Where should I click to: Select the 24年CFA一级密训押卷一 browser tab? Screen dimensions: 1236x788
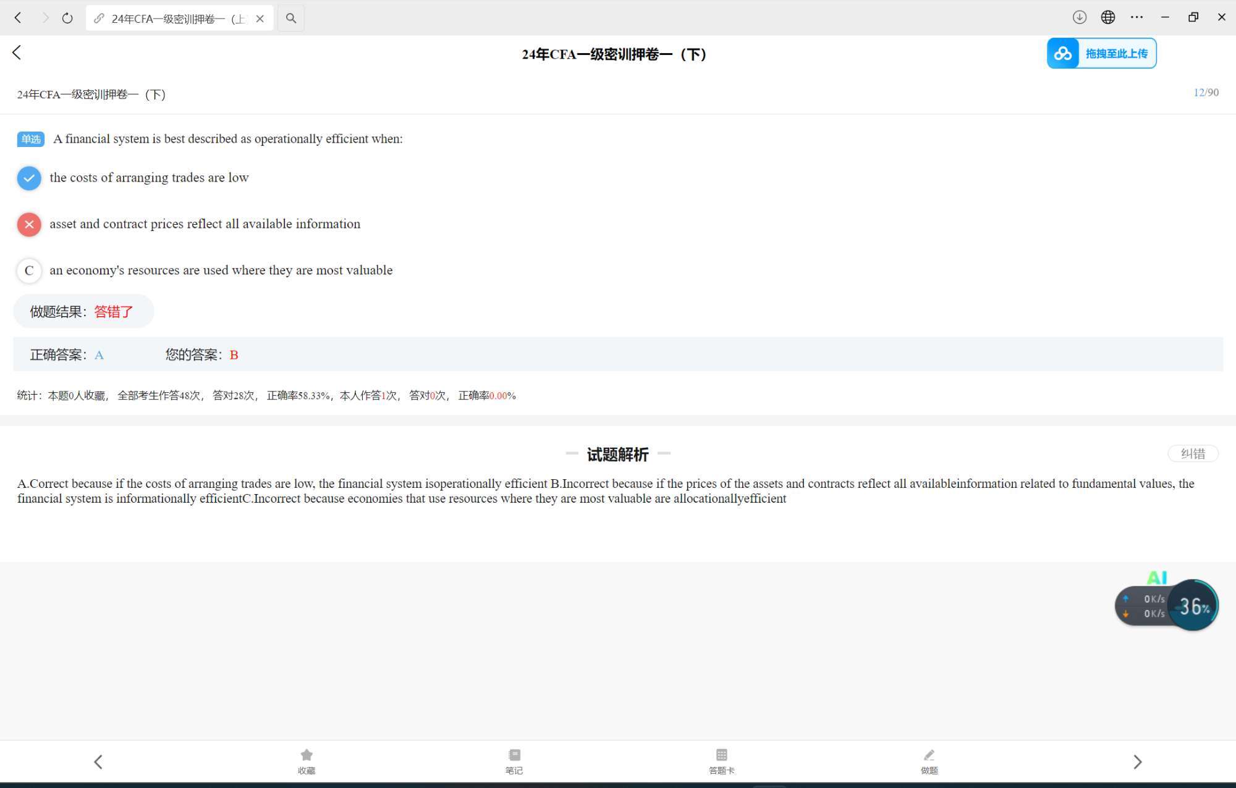(176, 19)
